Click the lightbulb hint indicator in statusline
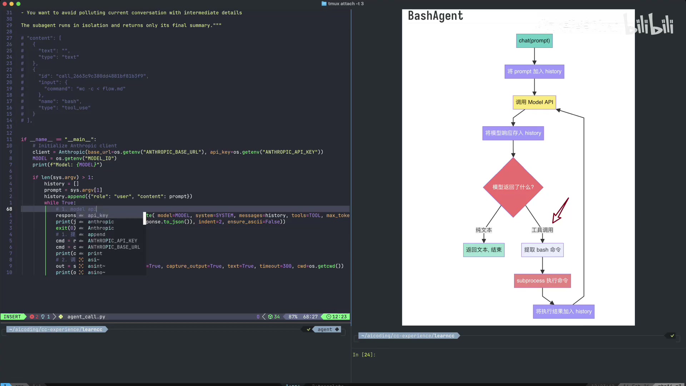Image resolution: width=686 pixels, height=386 pixels. [43, 317]
